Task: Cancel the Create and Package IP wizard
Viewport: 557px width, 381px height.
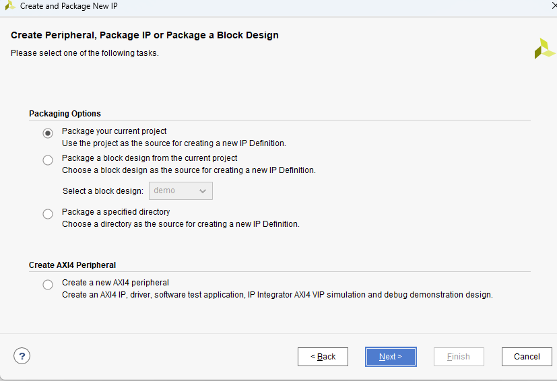Action: [x=527, y=357]
